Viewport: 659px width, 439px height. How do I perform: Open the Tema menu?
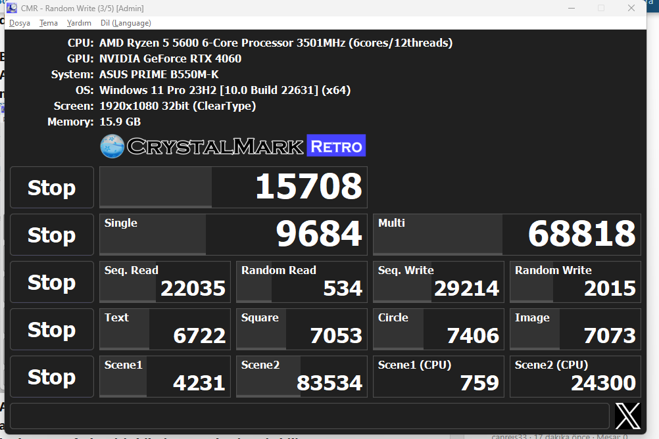point(48,23)
